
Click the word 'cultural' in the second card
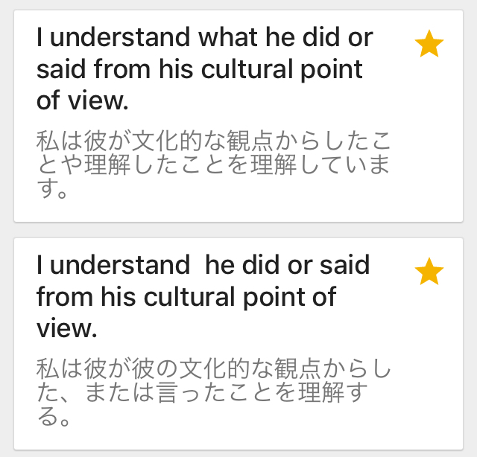193,296
